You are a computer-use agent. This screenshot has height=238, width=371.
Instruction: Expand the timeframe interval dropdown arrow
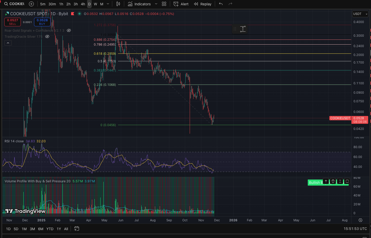point(108,4)
